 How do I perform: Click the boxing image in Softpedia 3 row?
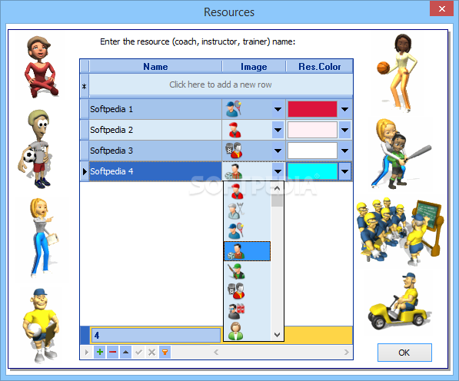233,151
